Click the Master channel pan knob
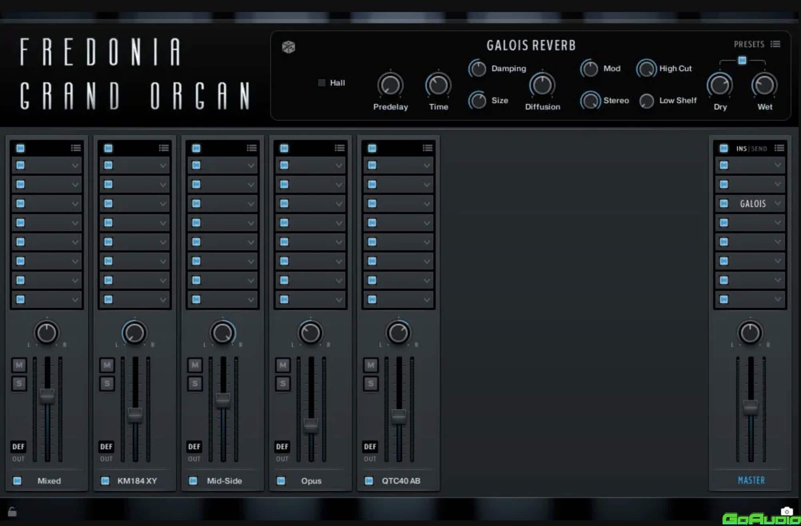The height and width of the screenshot is (526, 801). pos(750,333)
